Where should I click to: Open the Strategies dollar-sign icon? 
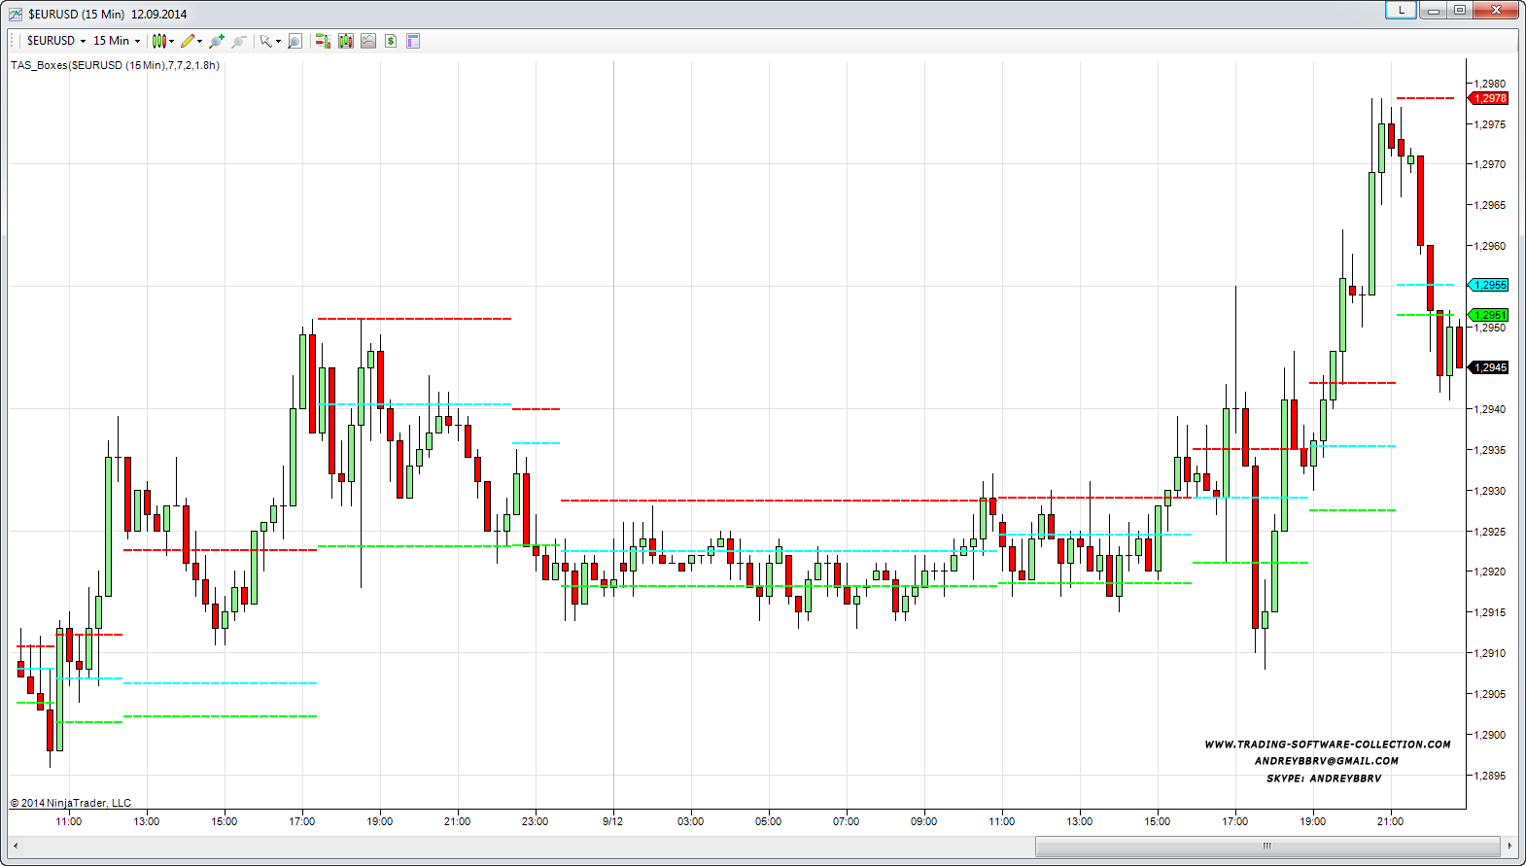391,41
